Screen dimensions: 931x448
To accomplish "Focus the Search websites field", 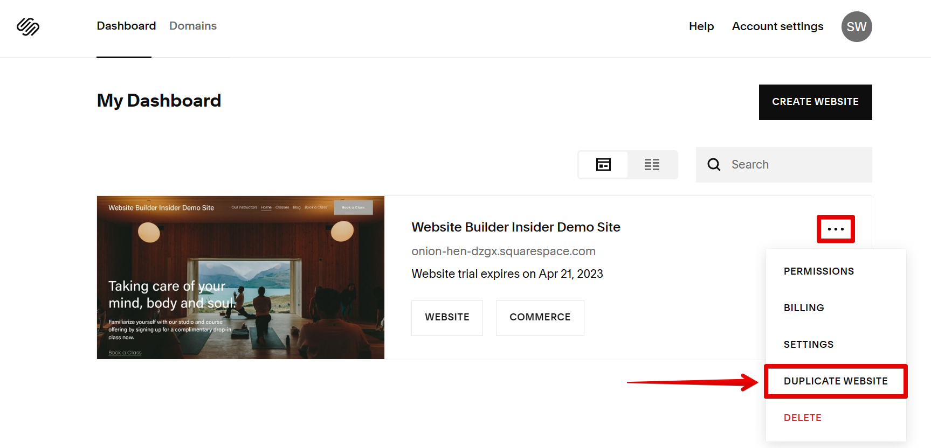I will [x=784, y=165].
